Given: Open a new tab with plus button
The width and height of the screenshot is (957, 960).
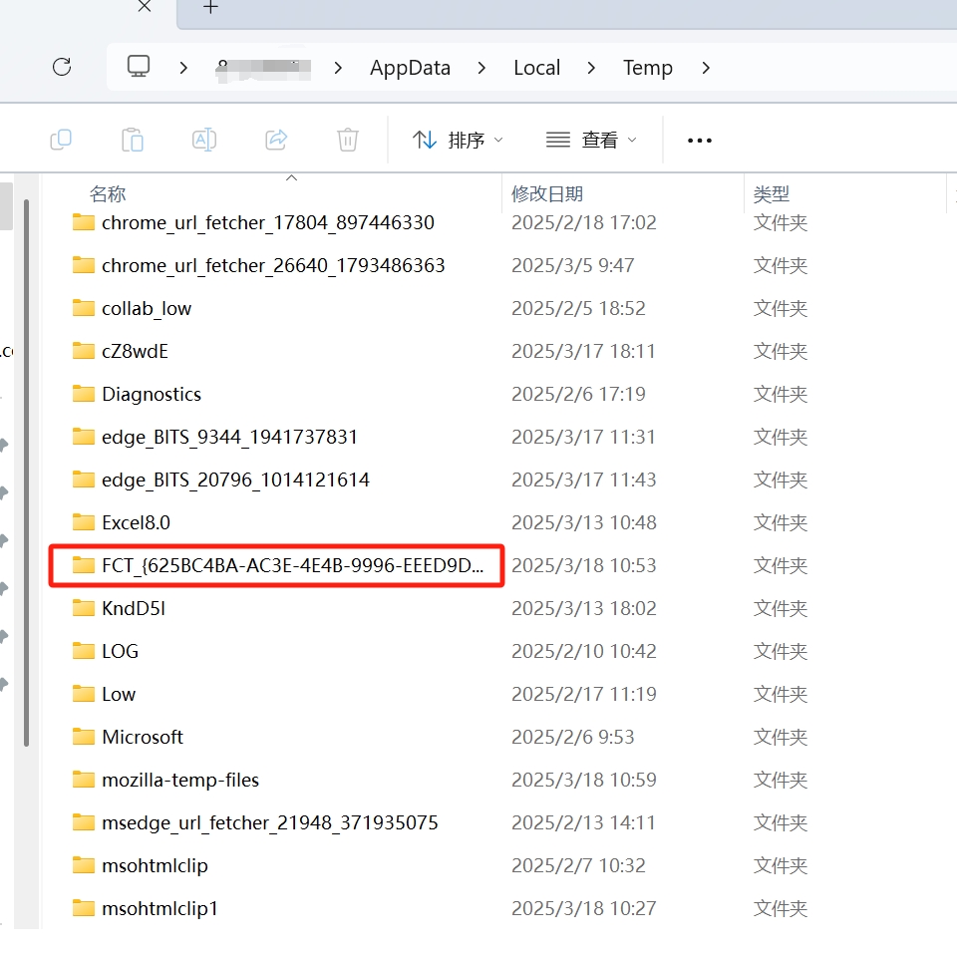Looking at the screenshot, I should pos(210,8).
